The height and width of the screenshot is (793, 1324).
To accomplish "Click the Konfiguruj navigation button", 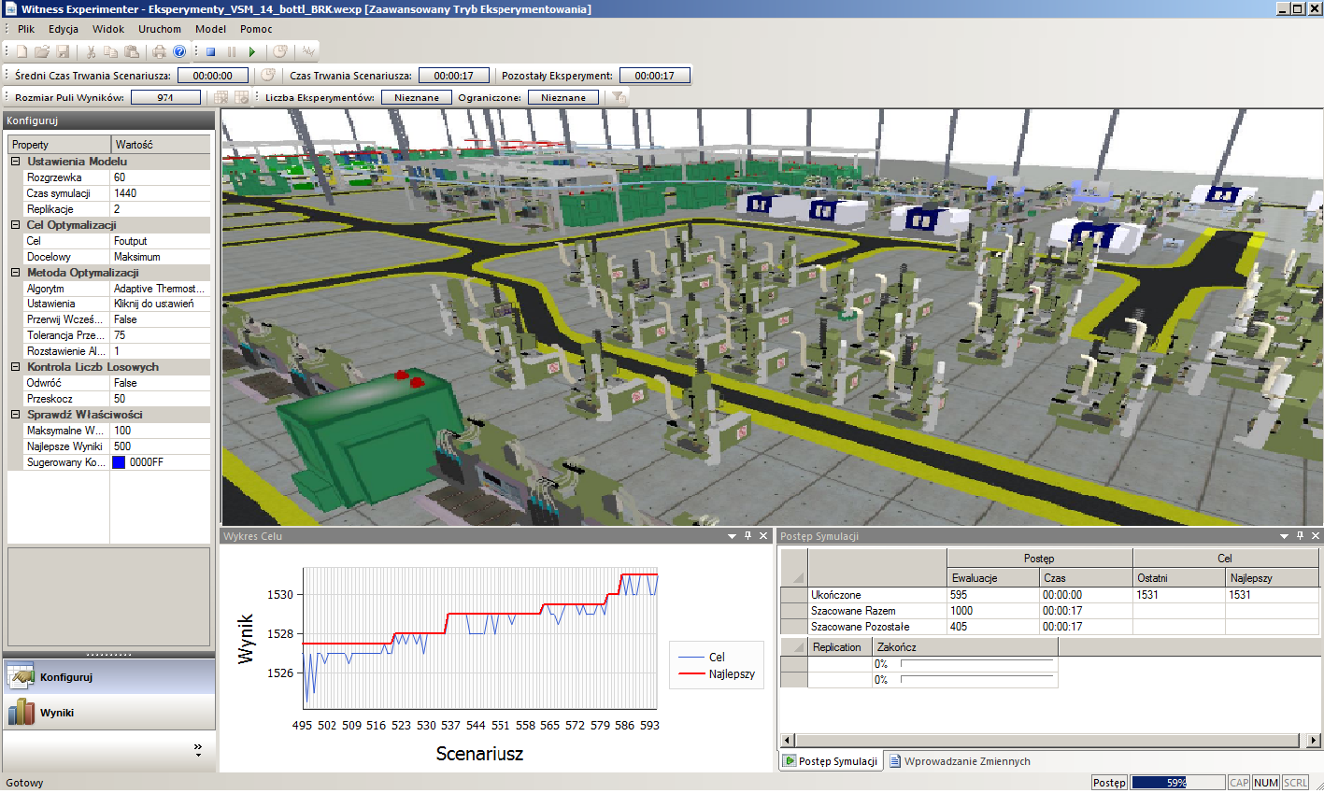I will click(x=65, y=677).
